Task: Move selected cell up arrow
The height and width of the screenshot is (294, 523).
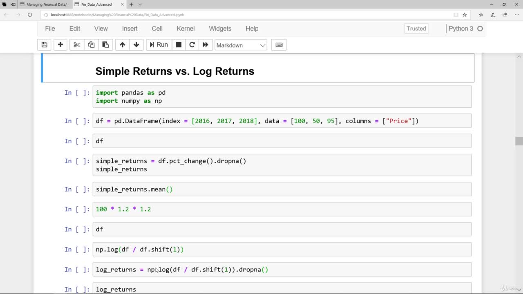Action: [x=122, y=45]
